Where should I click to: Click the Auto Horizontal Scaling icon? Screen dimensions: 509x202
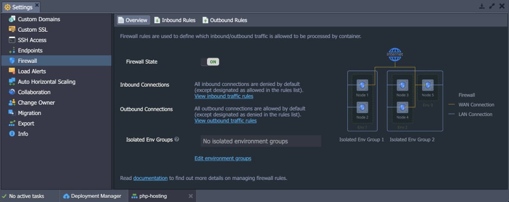click(12, 82)
